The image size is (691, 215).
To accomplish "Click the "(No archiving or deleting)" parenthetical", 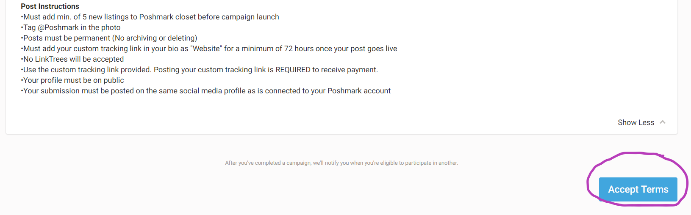I will point(155,38).
